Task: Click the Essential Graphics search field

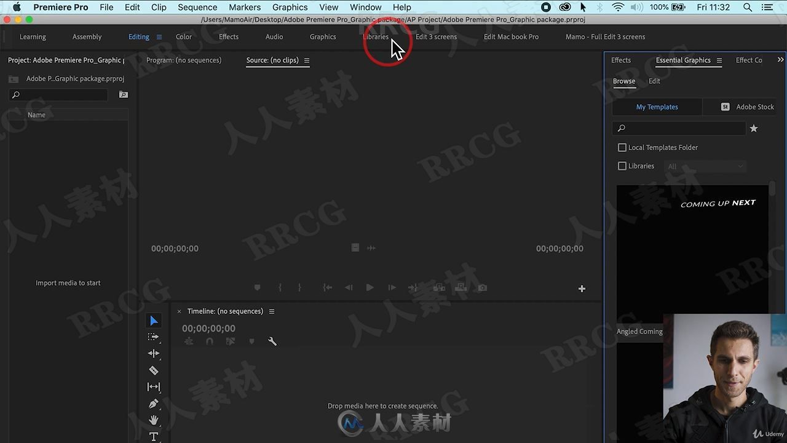Action: point(679,128)
